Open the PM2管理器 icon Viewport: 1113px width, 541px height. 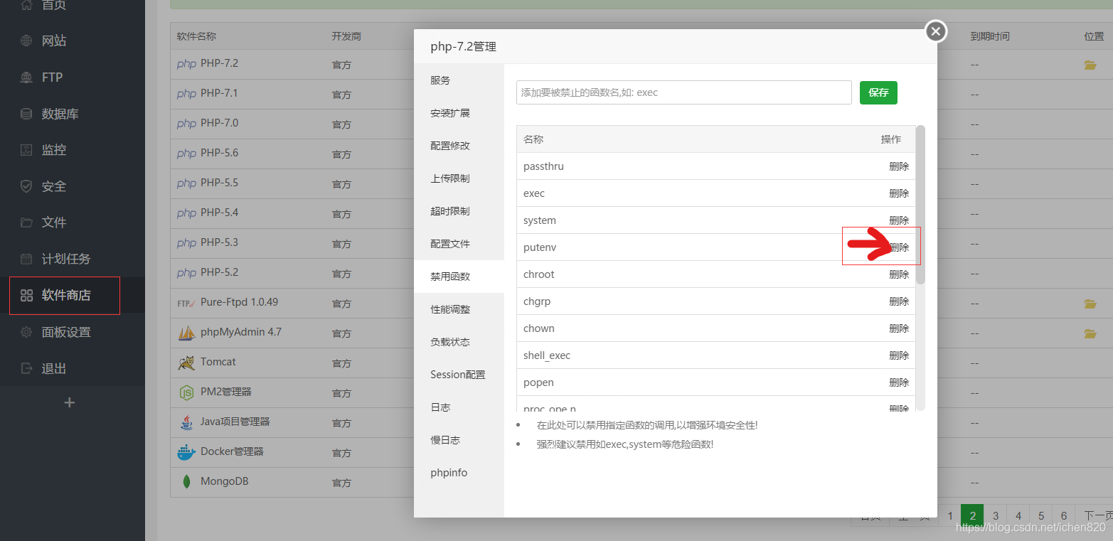click(x=186, y=392)
